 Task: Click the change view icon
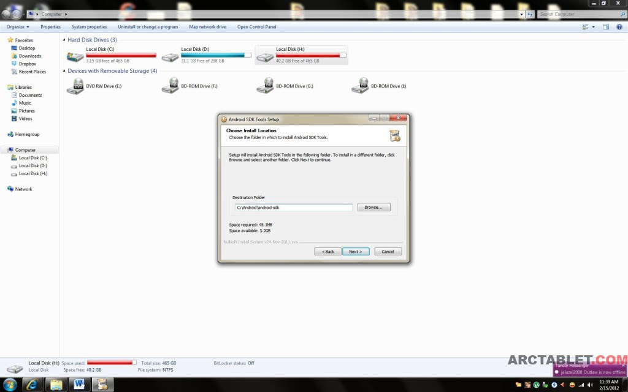click(585, 27)
